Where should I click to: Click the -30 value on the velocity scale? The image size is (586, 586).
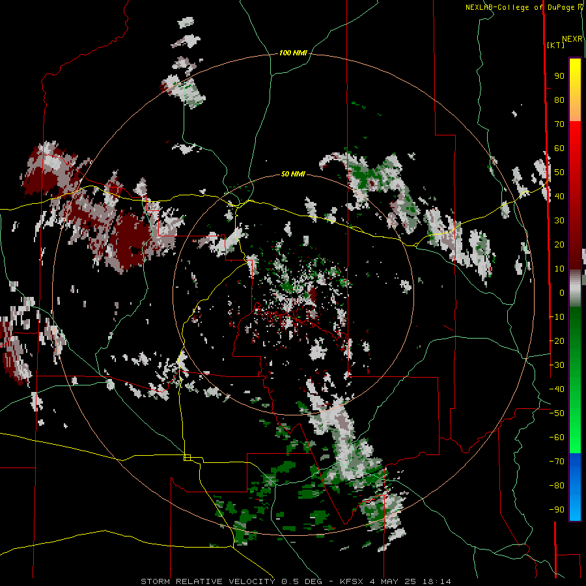557,365
